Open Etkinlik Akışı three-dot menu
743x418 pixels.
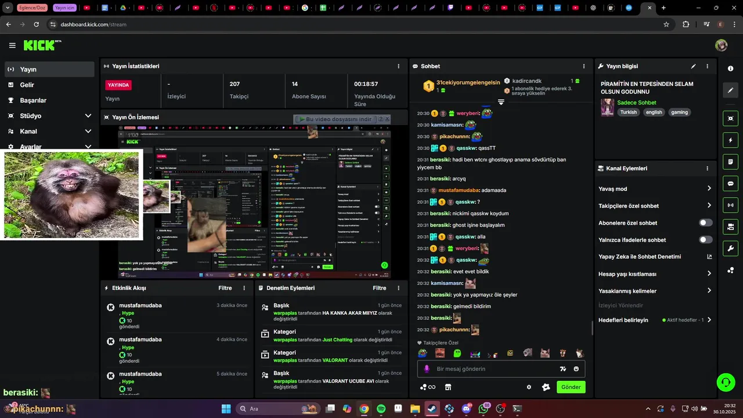(244, 288)
